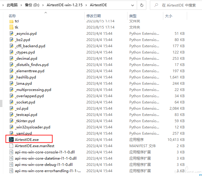Select file name api-ms-win-core-debug-l1-1-0.dll
The width and height of the screenshot is (202, 176).
click(x=44, y=165)
